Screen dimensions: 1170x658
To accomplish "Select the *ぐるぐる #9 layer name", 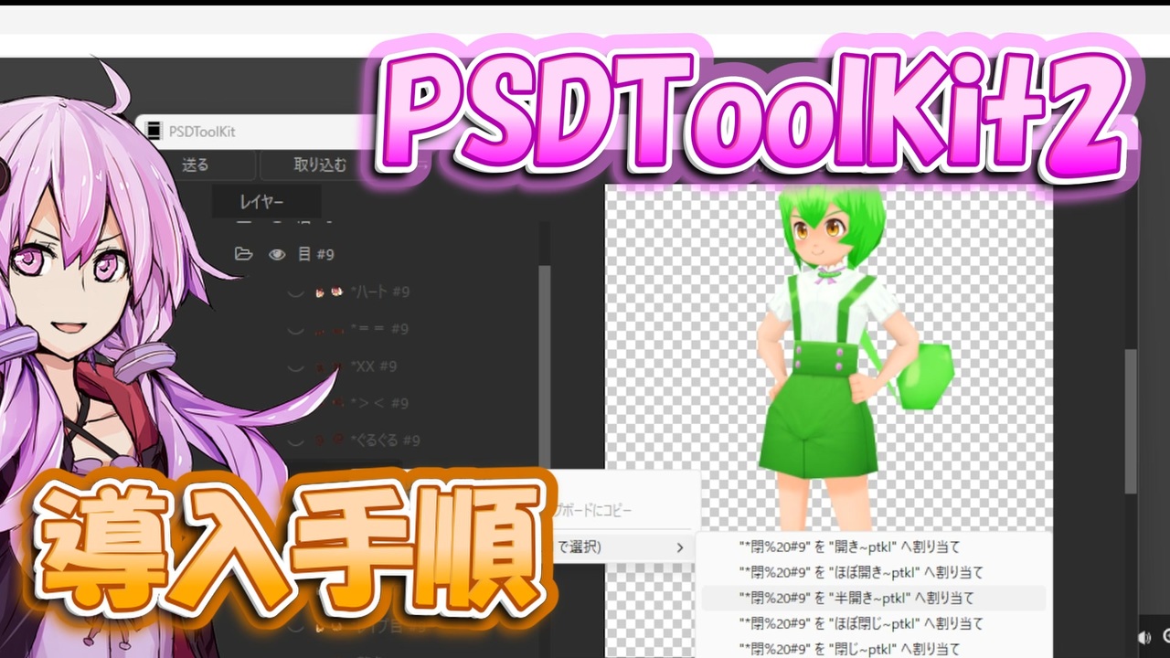I will click(x=386, y=440).
